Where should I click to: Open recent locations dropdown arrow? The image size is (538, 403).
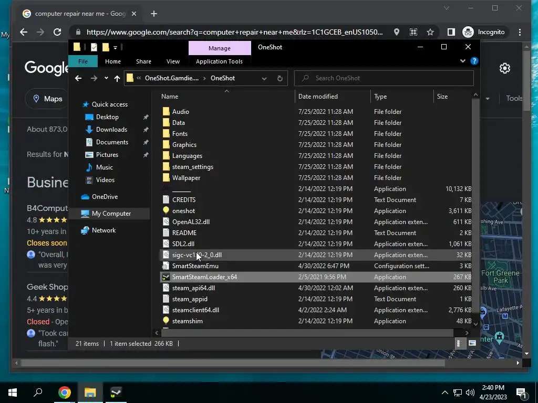coord(106,78)
